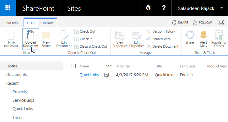Sort by the Modified column header
Screen dimensions: 228x122
click(123, 66)
